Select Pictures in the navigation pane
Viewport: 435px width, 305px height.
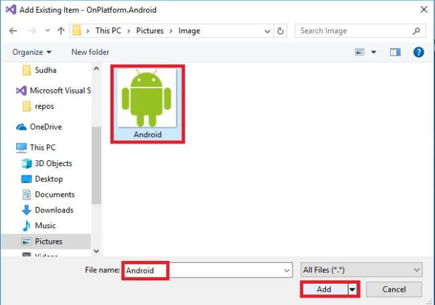tap(46, 242)
